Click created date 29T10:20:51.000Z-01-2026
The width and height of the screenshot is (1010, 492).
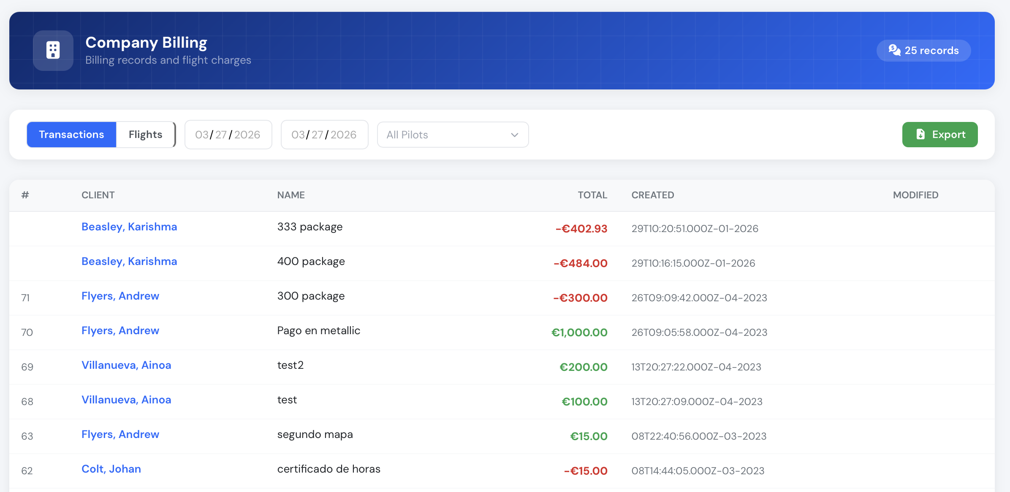coord(695,228)
